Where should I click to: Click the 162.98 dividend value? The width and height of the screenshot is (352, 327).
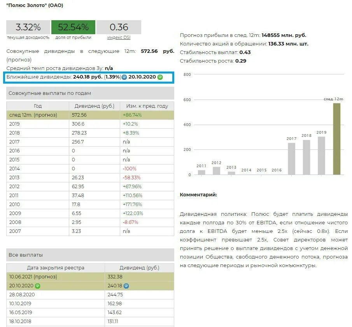pyautogui.click(x=115, y=304)
